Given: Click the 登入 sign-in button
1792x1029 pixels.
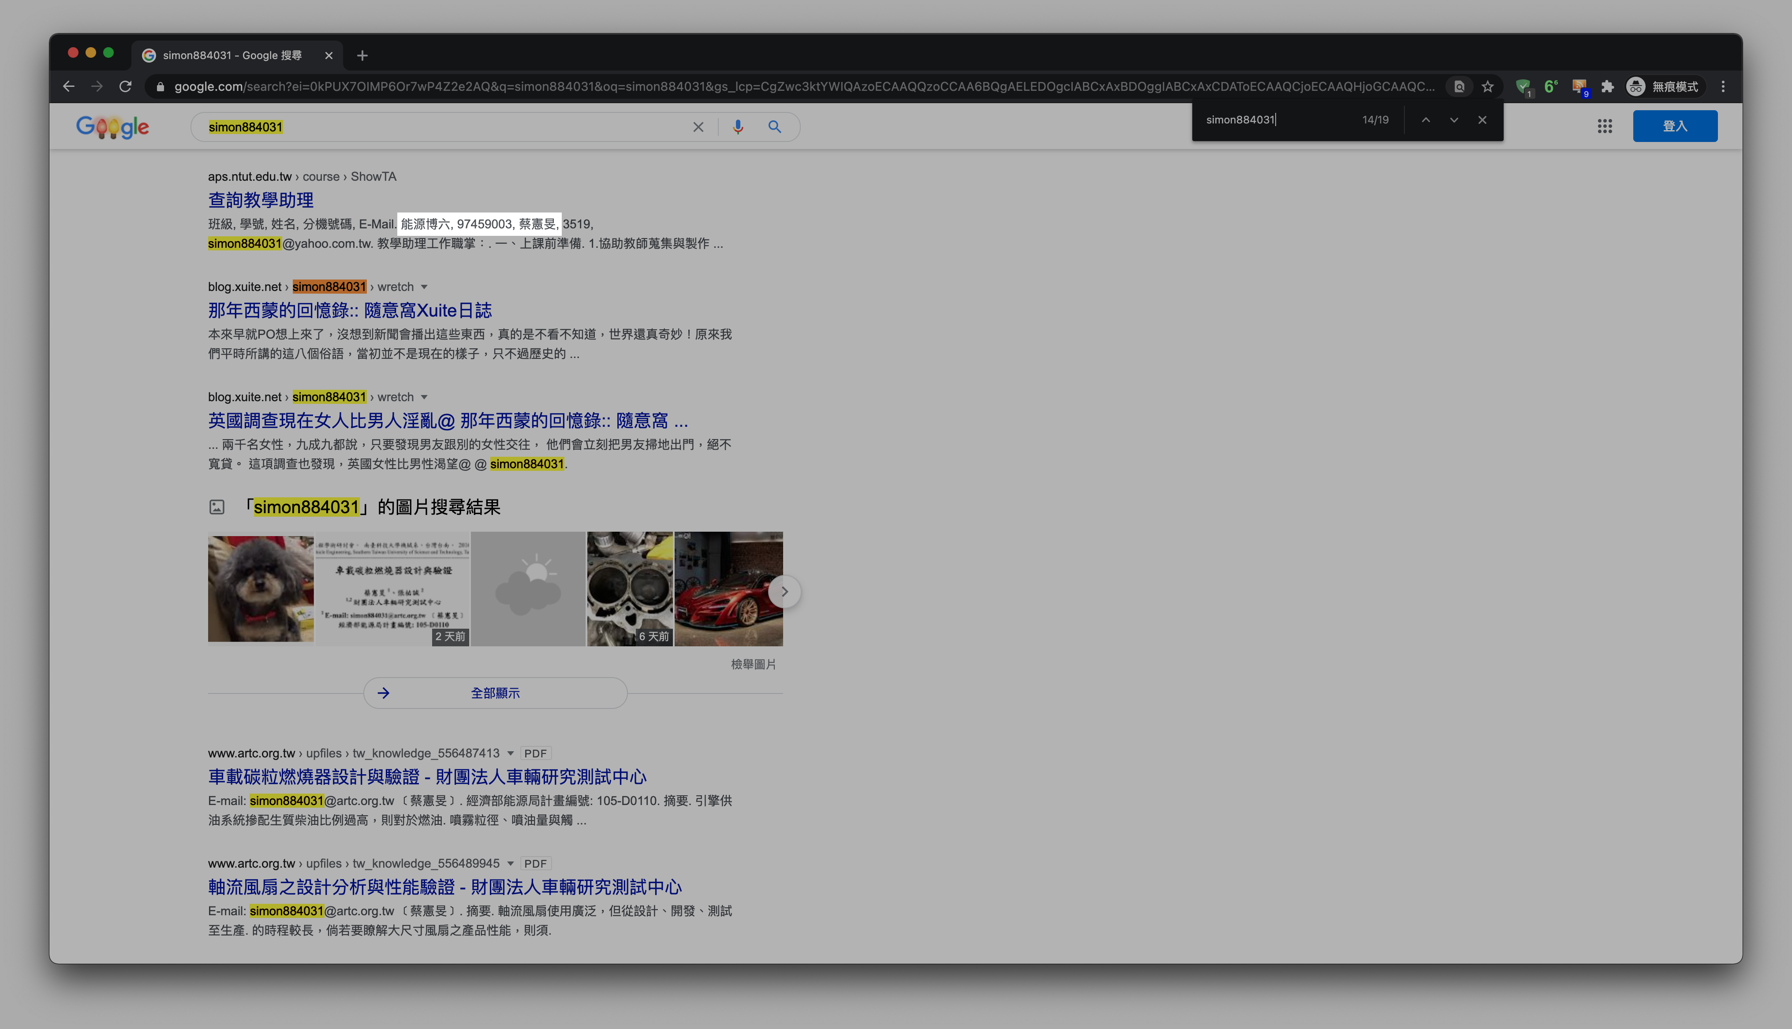Looking at the screenshot, I should tap(1675, 127).
